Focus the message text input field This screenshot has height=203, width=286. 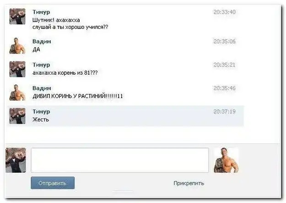pos(120,160)
